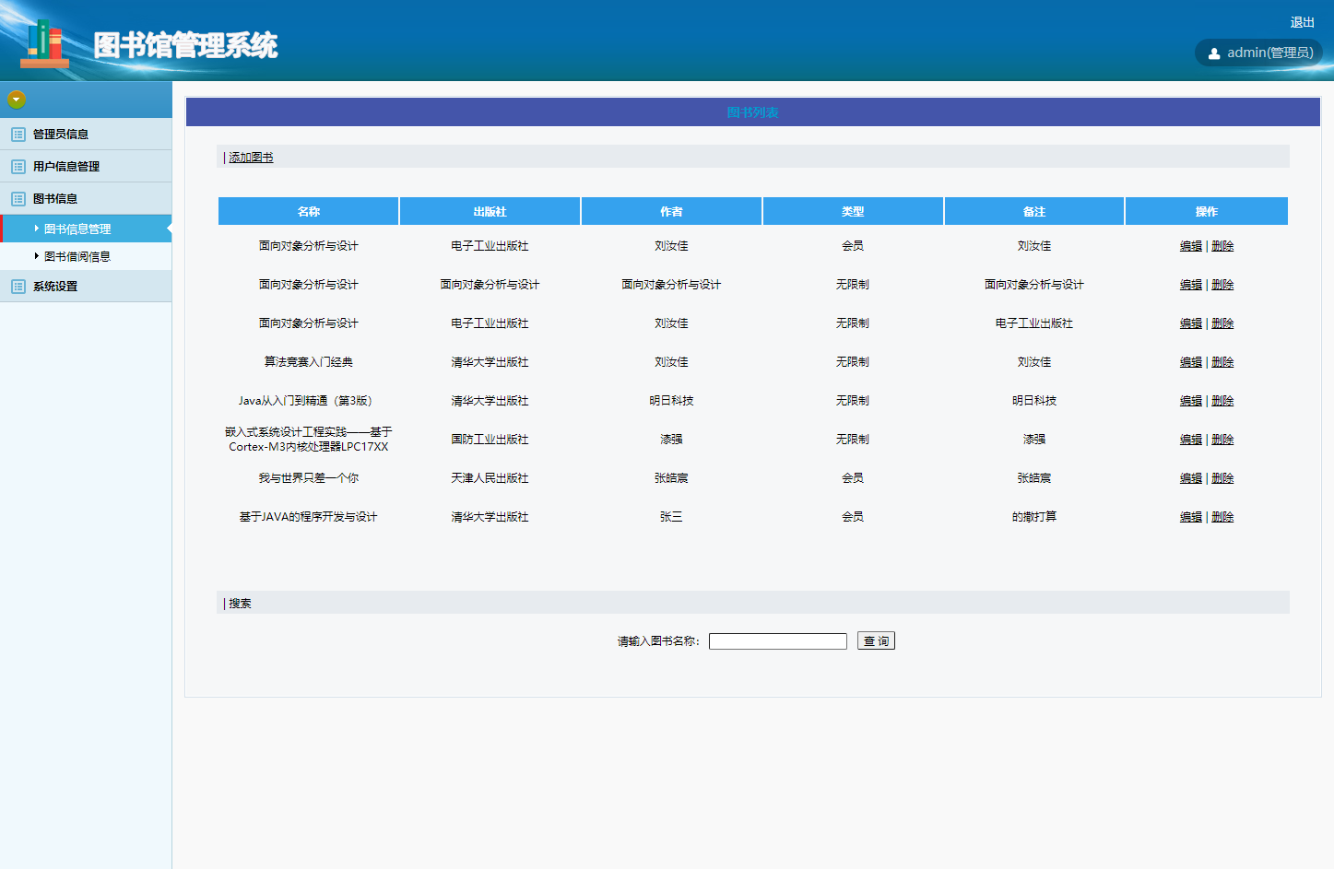This screenshot has height=869, width=1334.
Task: Edit the Java从入门到精通 book row
Action: click(x=1190, y=400)
